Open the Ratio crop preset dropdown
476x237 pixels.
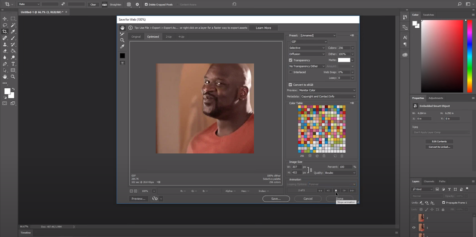click(29, 4)
